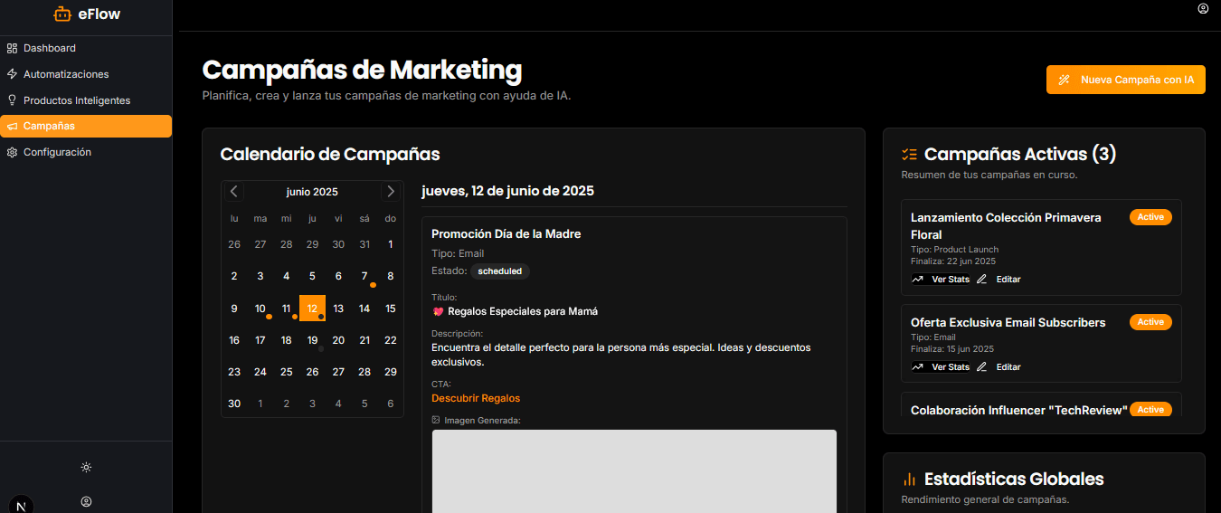The image size is (1221, 513).
Task: Click the generated image placeholder
Action: (634, 471)
